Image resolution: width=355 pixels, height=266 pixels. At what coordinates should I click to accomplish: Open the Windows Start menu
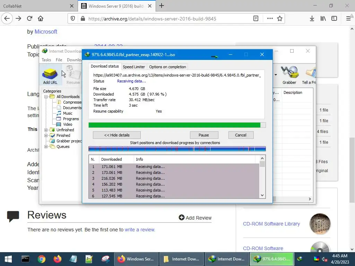pos(8,259)
